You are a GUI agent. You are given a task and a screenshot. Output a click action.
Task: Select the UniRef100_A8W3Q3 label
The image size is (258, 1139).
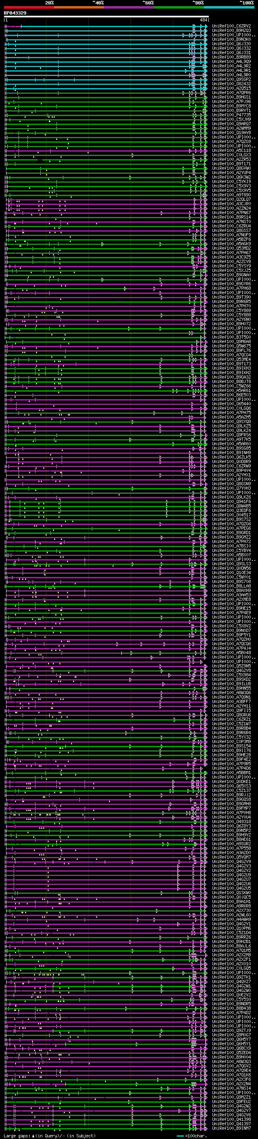231,1061
